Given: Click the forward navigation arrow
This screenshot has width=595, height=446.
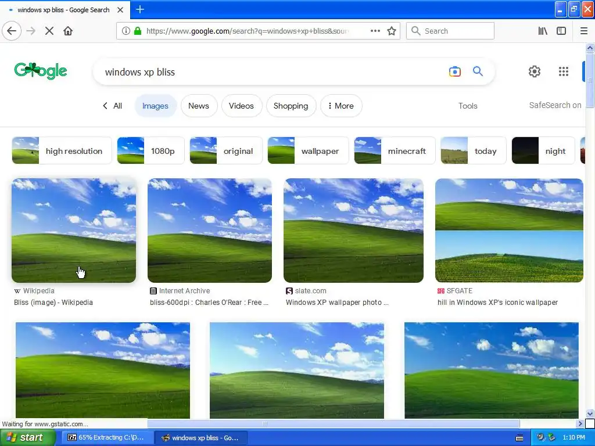Looking at the screenshot, I should click(x=31, y=31).
